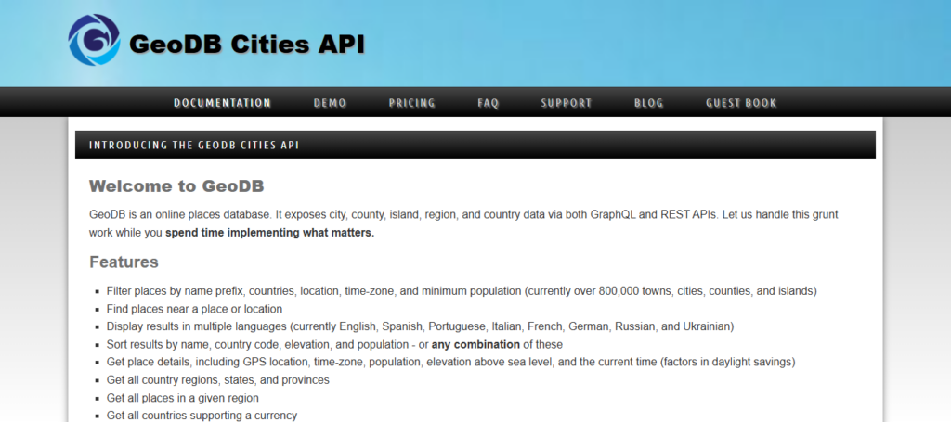Open the Documentation menu item
Viewport: 951px width, 422px height.
point(222,103)
